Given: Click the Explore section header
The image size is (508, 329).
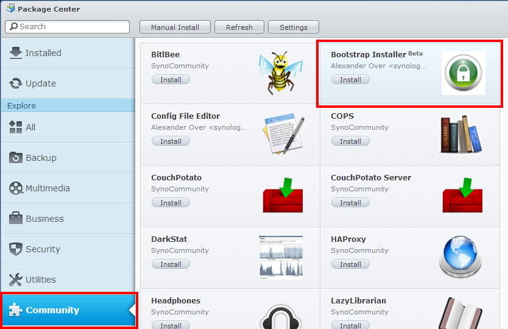Looking at the screenshot, I should [x=68, y=105].
